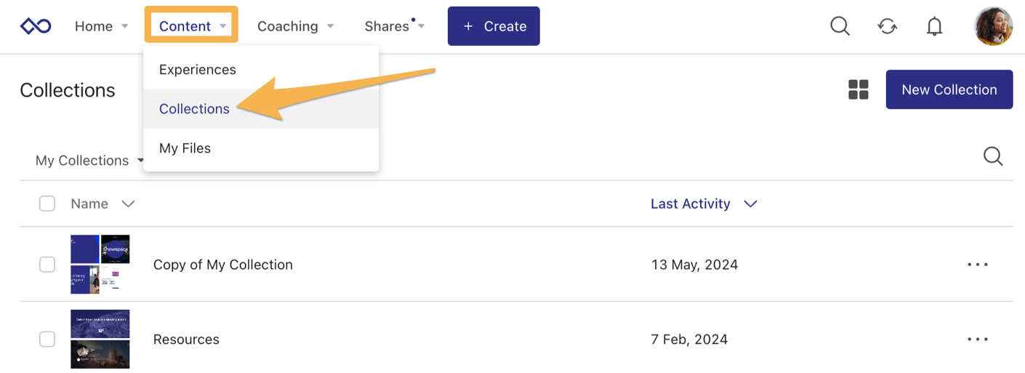
Task: Select the Resources row checkbox
Action: [x=47, y=339]
